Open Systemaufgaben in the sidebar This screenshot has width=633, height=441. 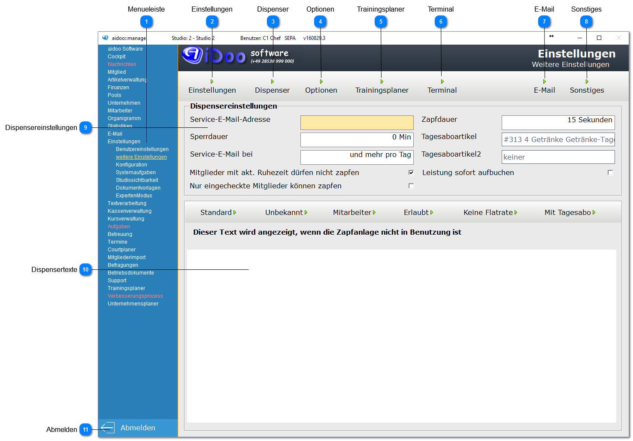[x=136, y=172]
